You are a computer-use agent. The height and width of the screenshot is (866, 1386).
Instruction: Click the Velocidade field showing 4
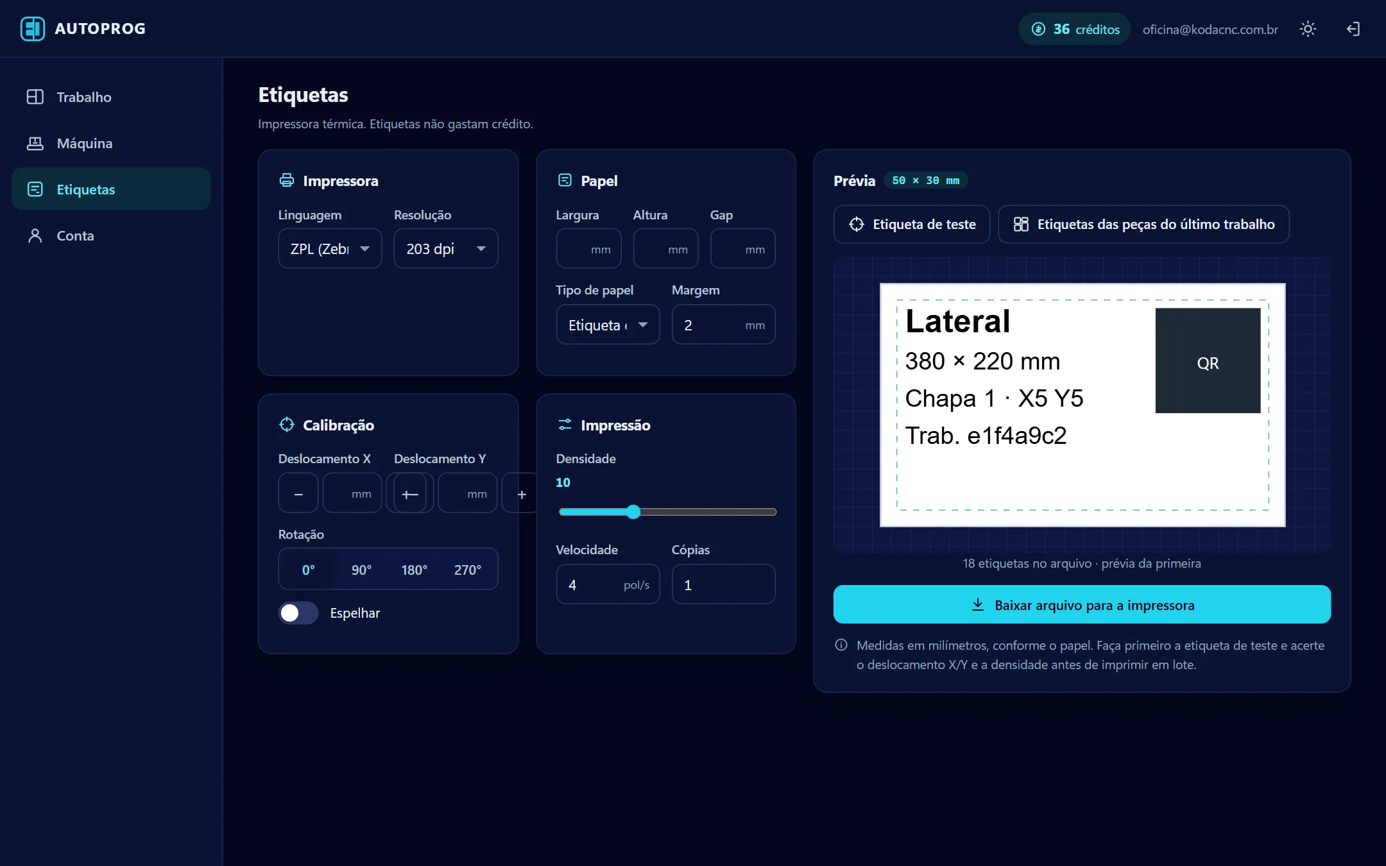pyautogui.click(x=608, y=584)
